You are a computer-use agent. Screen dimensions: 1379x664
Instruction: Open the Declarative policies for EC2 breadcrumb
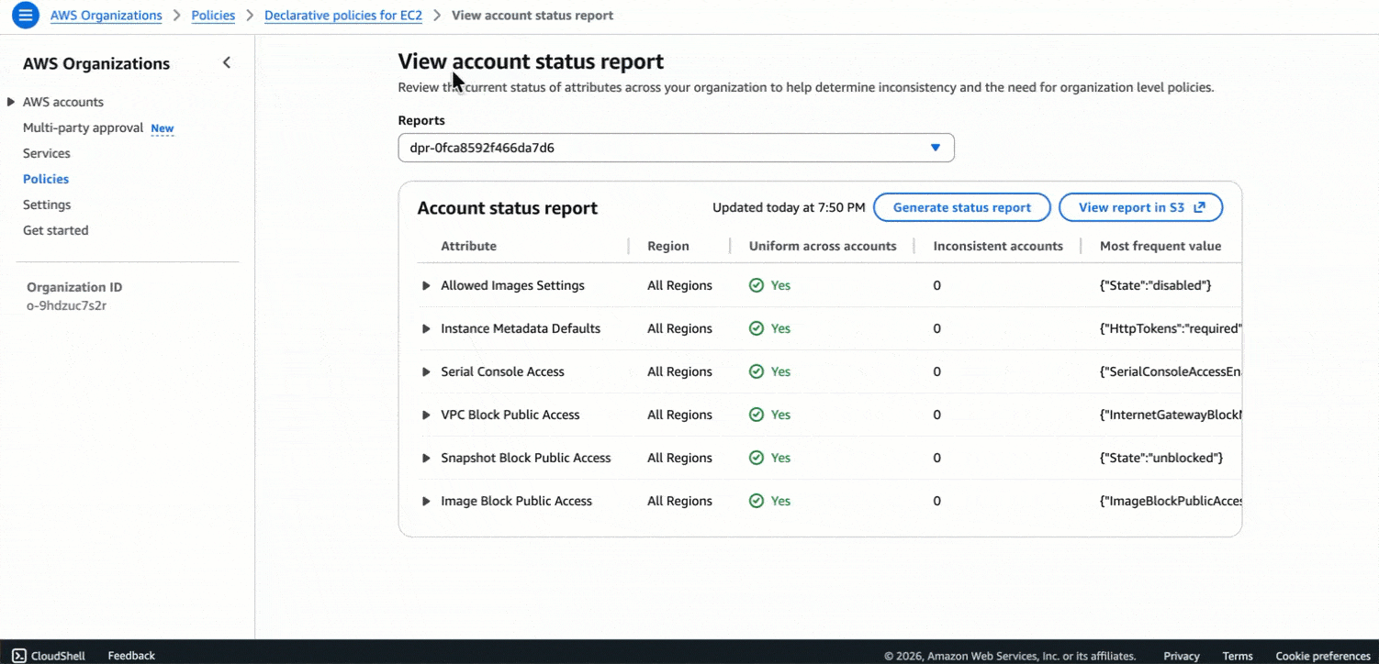tap(342, 16)
